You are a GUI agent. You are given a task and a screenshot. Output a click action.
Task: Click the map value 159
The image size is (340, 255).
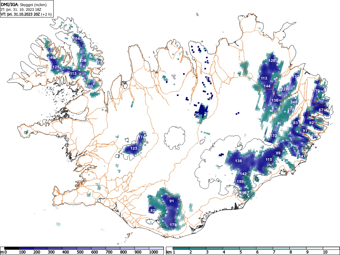tap(240, 182)
